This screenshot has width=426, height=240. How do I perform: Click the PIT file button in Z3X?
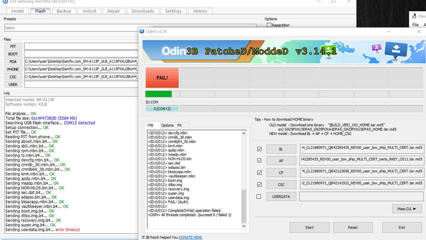click(13, 46)
